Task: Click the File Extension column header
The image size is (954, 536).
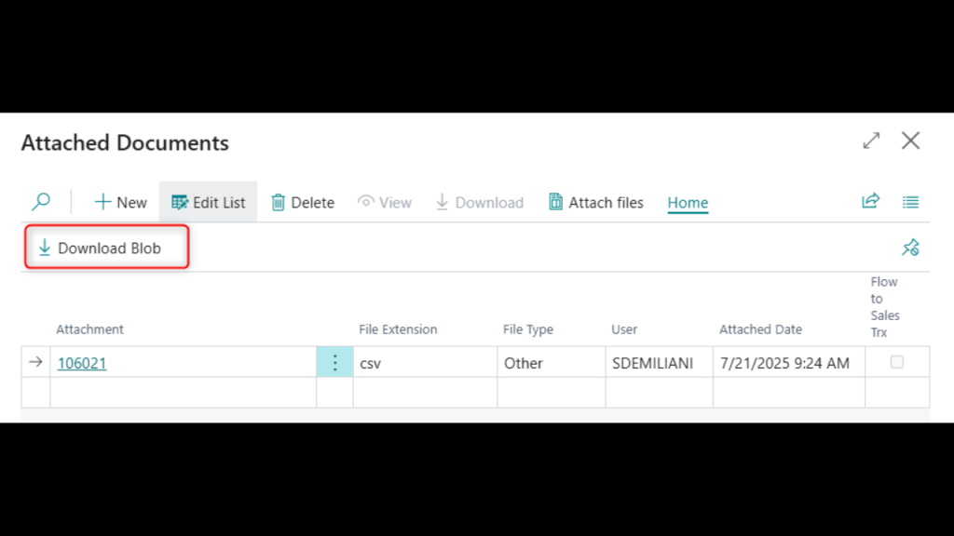Action: point(398,329)
